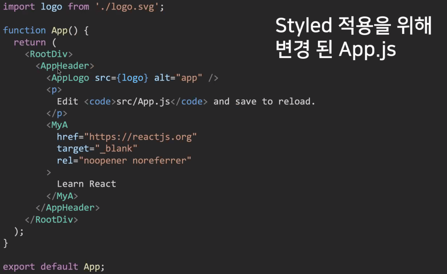Click the 'and save to reload.' text

(x=264, y=102)
